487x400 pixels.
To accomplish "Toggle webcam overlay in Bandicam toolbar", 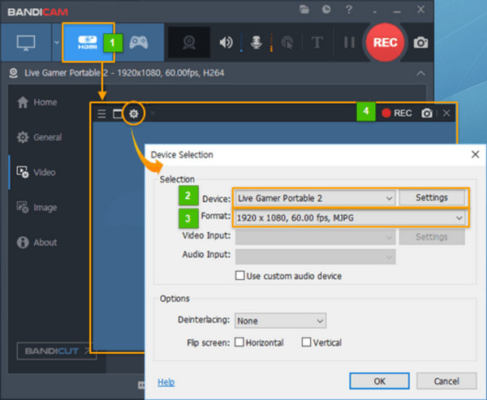I will pos(189,42).
